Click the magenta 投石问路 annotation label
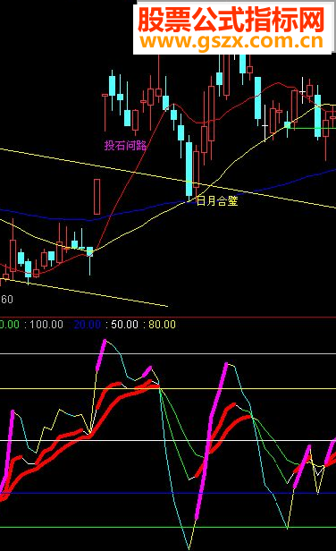The image size is (336, 551). click(125, 145)
